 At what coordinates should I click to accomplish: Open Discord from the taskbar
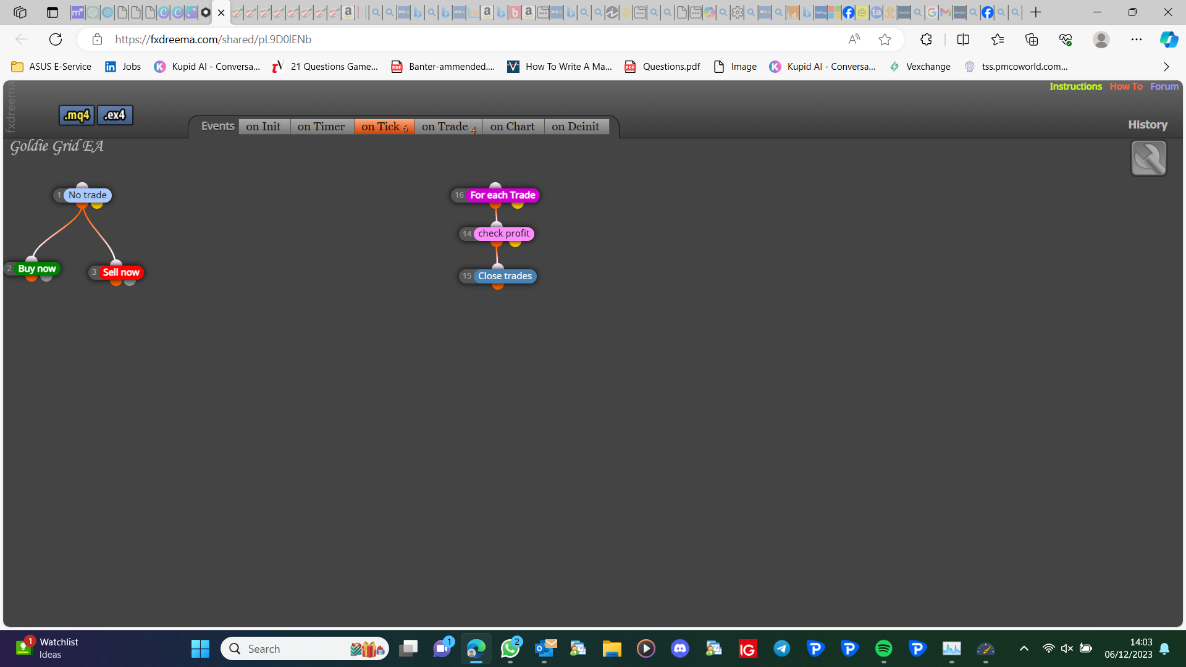pos(680,648)
